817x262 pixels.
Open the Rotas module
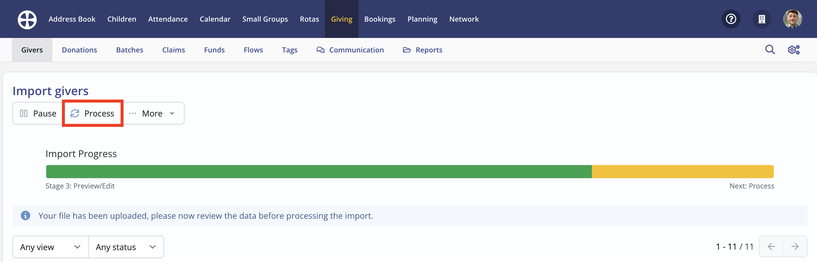[309, 19]
